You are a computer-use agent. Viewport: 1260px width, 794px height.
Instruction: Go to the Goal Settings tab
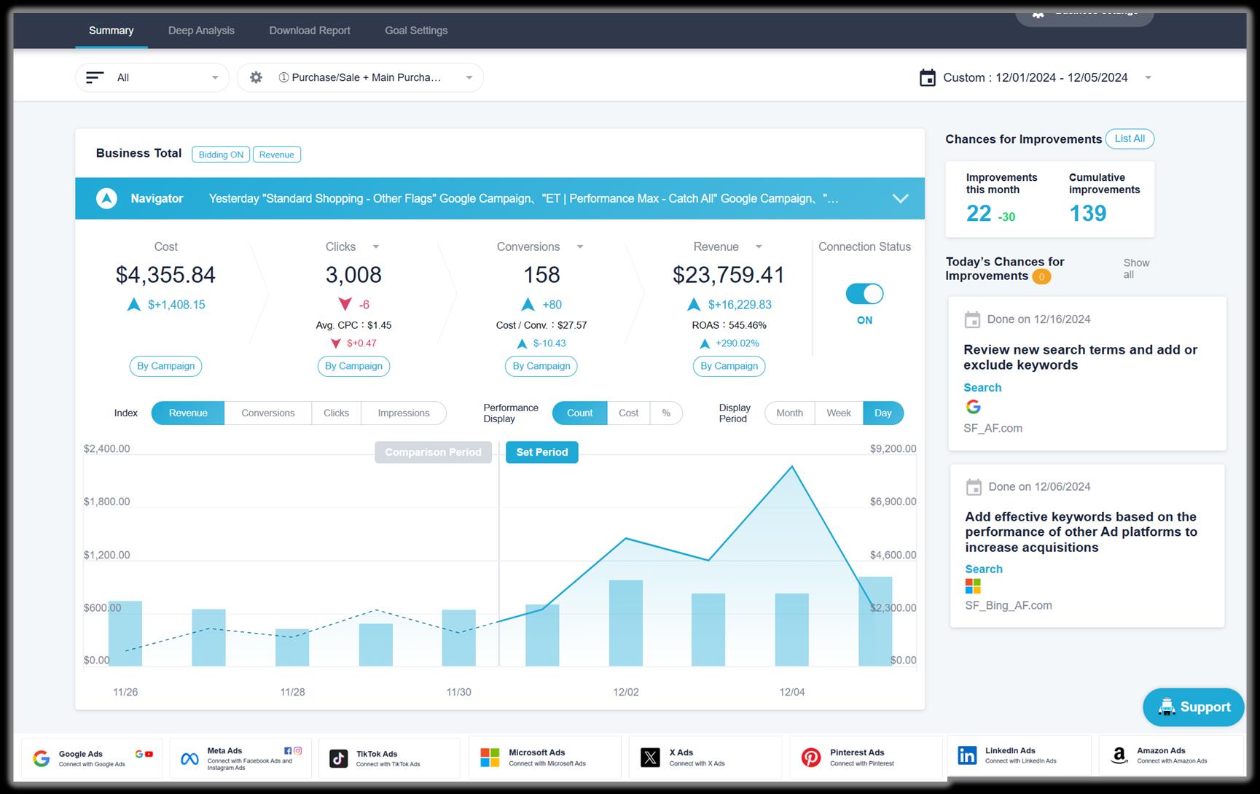pyautogui.click(x=416, y=31)
